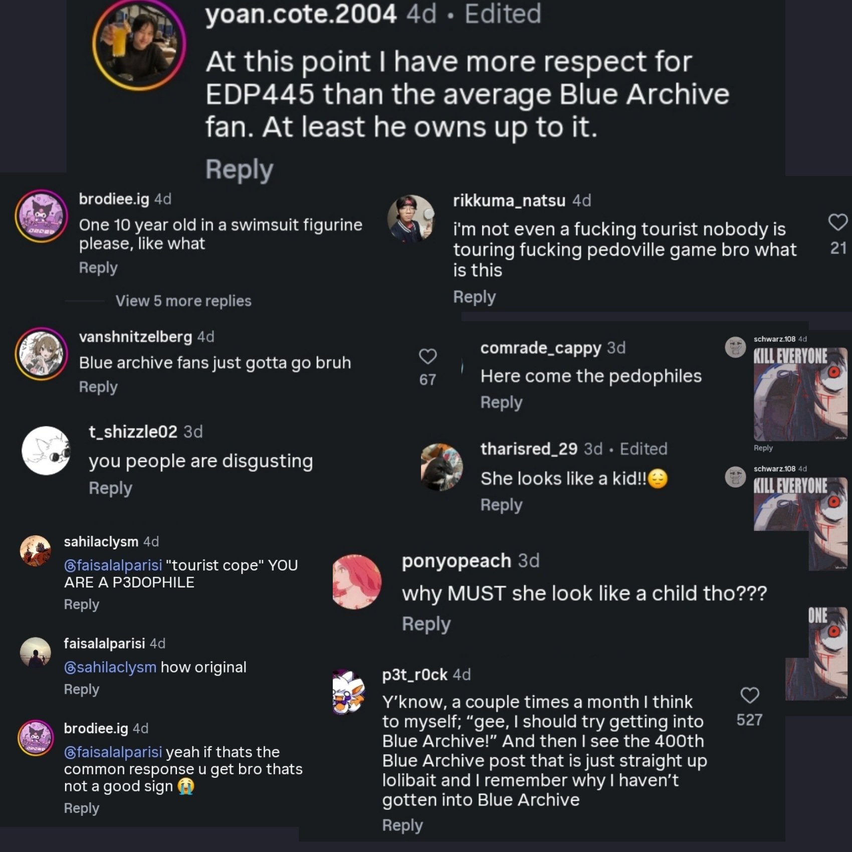The image size is (852, 852).
Task: Reply to comrade_cappy's comment
Action: [501, 402]
